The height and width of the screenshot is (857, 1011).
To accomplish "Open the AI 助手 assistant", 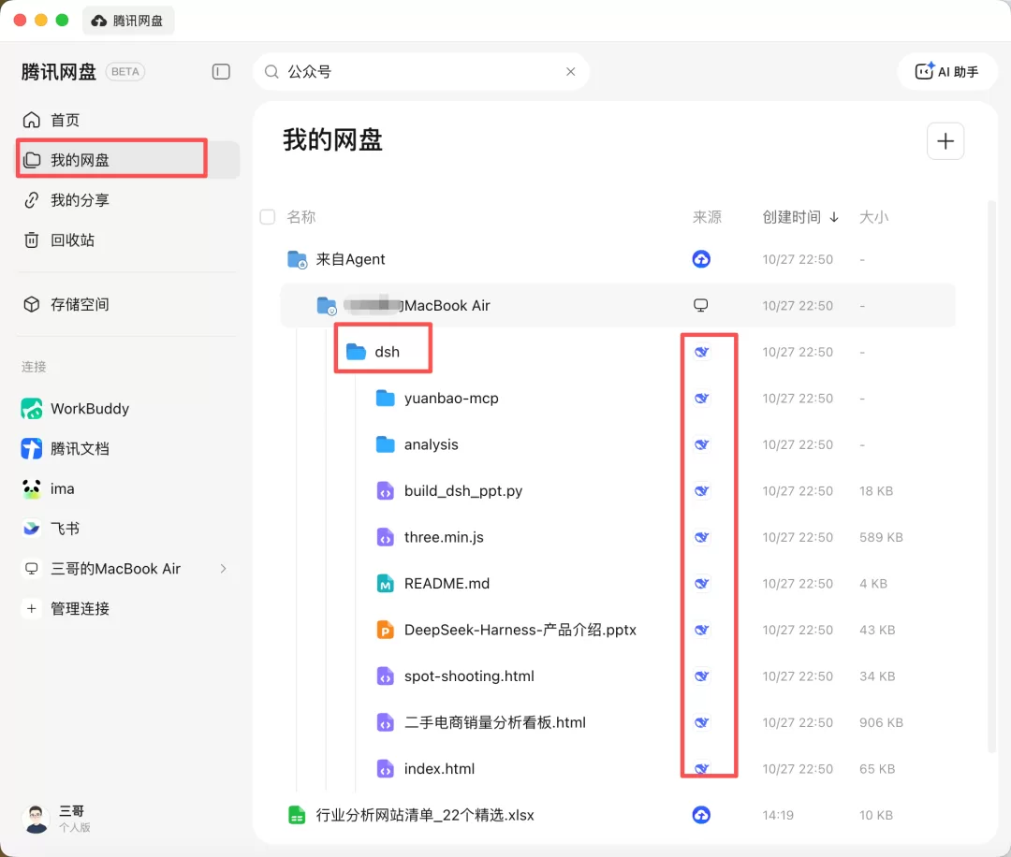I will (x=946, y=71).
